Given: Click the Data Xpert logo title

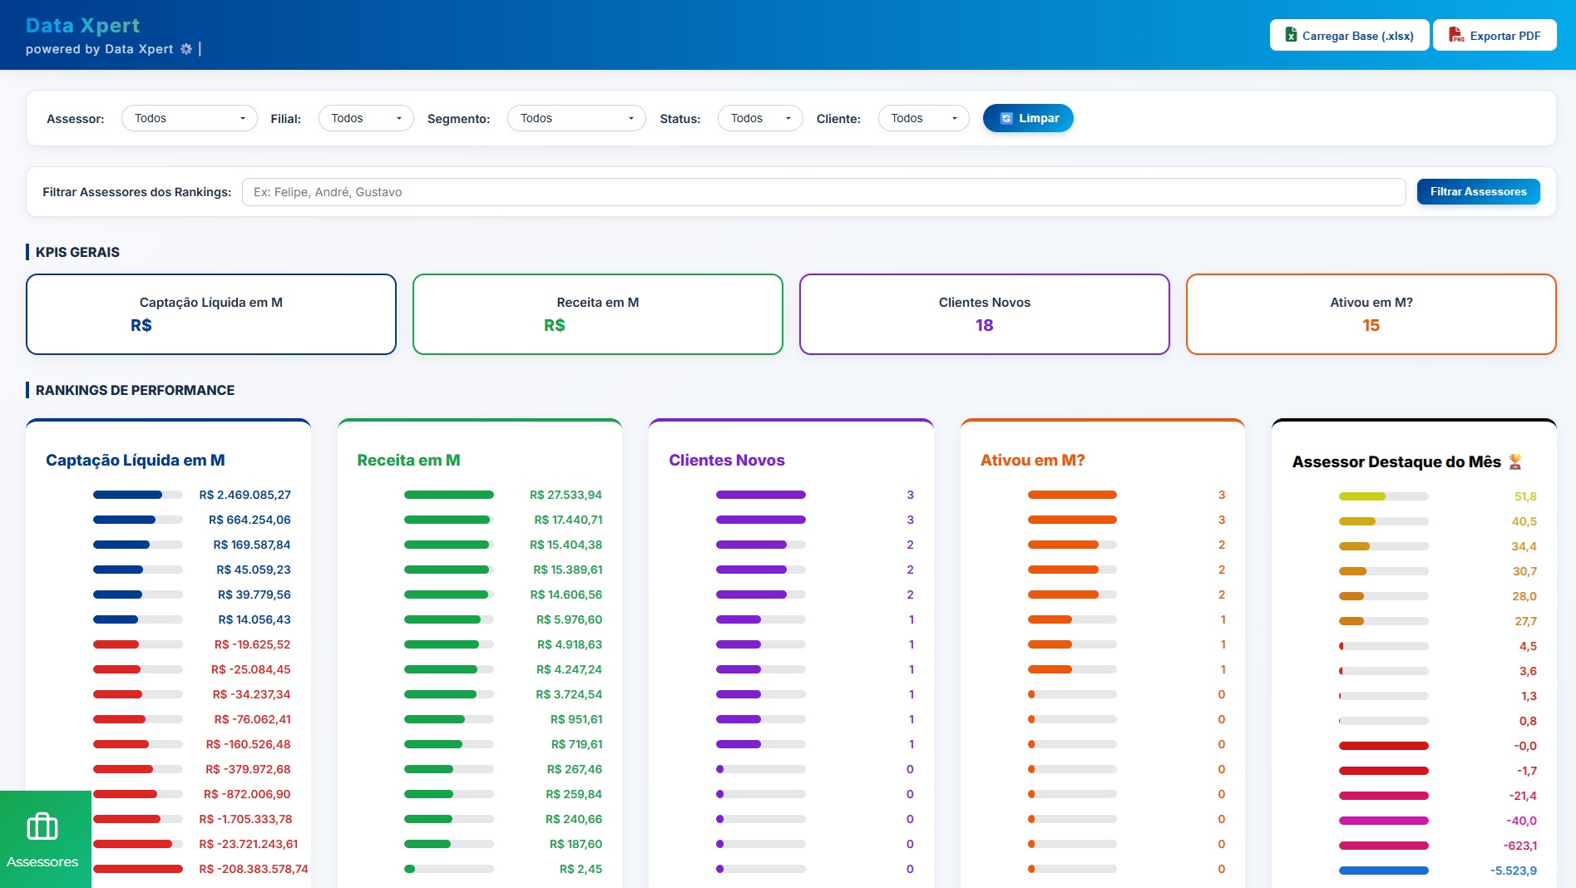Looking at the screenshot, I should click(x=82, y=26).
